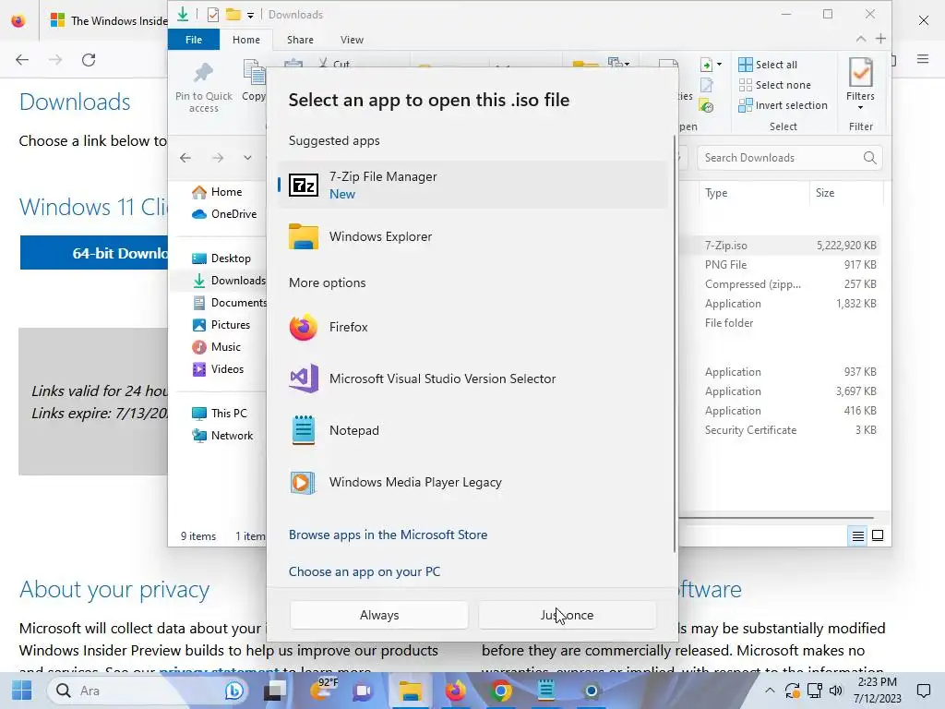Viewport: 945px width, 709px height.
Task: Select the 7-Zip.iso file row
Action: coord(781,246)
